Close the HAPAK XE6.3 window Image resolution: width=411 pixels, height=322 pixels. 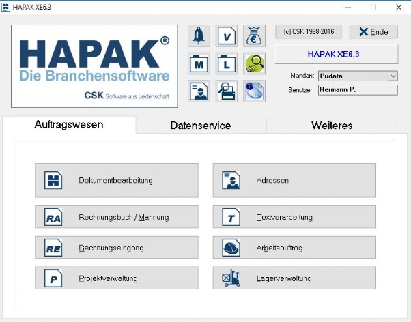point(399,8)
